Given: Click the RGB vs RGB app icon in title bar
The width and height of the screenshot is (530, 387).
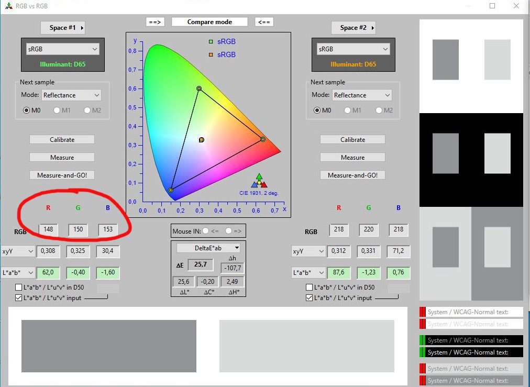Looking at the screenshot, I should [8, 6].
